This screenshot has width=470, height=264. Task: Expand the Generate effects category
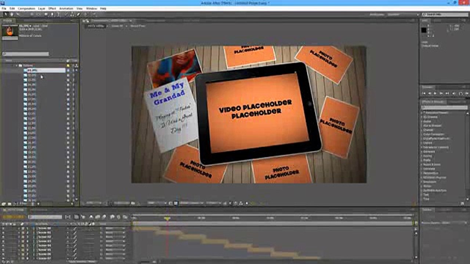(x=422, y=152)
